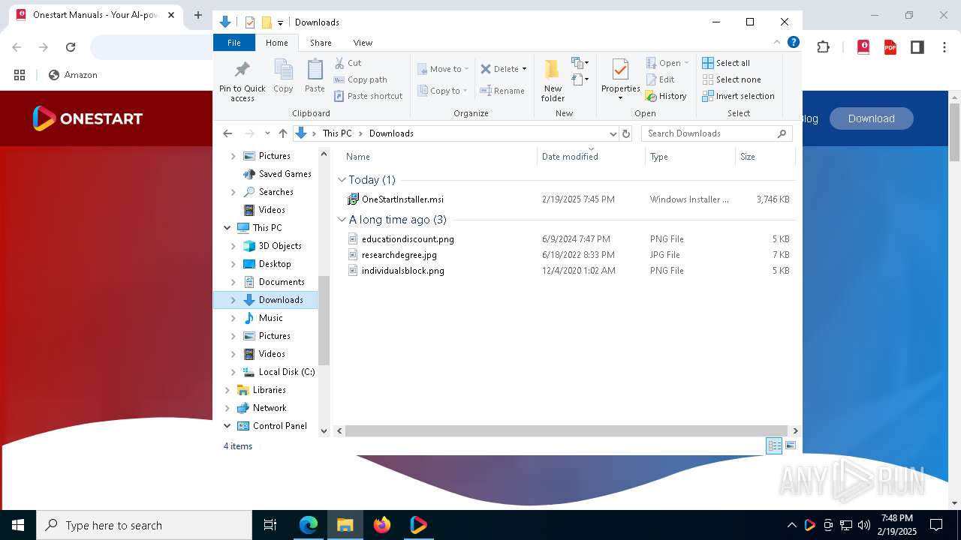The height and width of the screenshot is (540, 961).
Task: Click Copy path in ribbon
Action: tap(360, 79)
